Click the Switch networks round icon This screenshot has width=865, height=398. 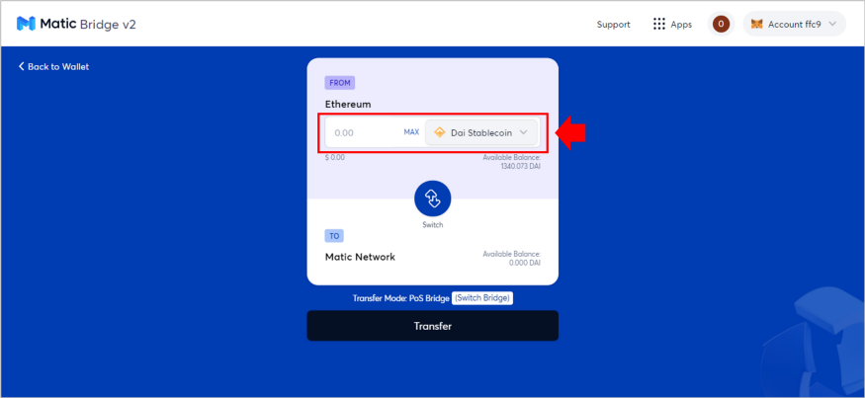pos(433,199)
